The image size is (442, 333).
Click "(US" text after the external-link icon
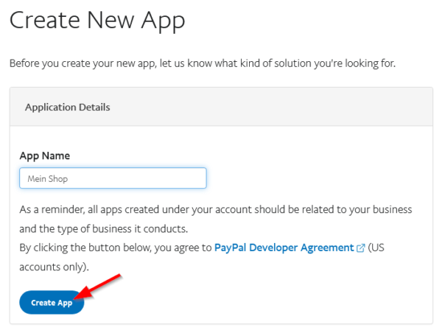point(376,248)
